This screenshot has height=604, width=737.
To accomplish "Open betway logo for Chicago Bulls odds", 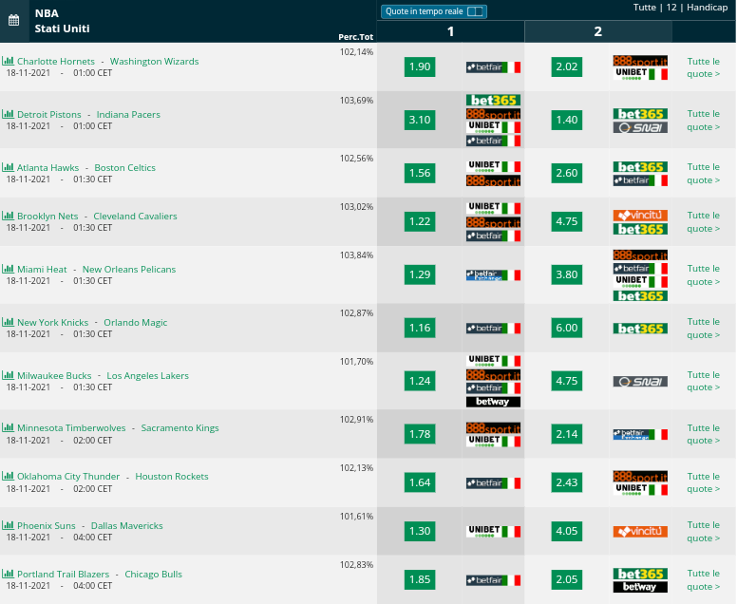I will pyautogui.click(x=640, y=587).
